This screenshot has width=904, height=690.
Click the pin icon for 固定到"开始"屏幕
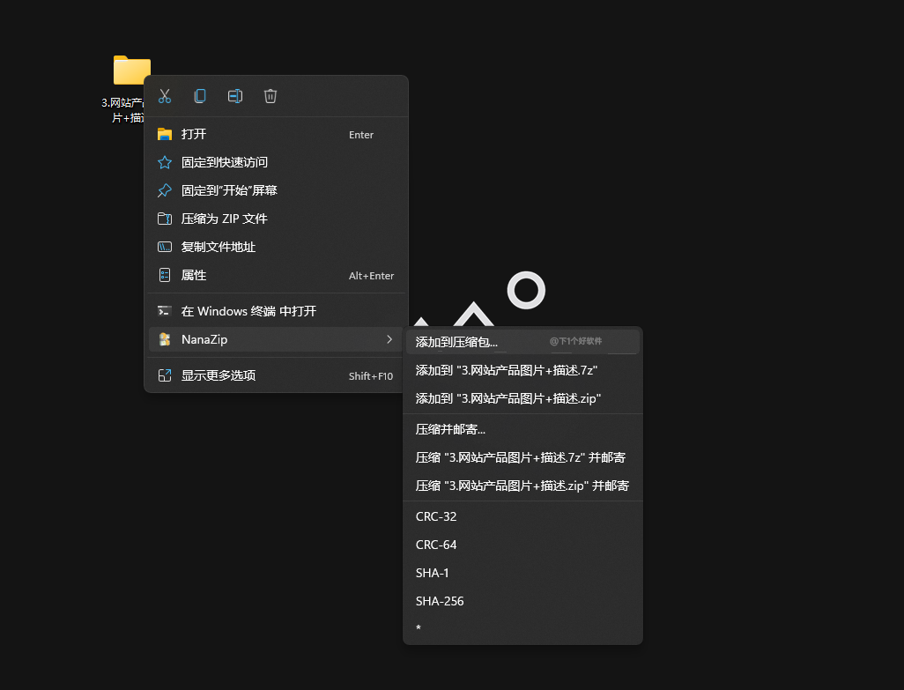[x=164, y=191]
